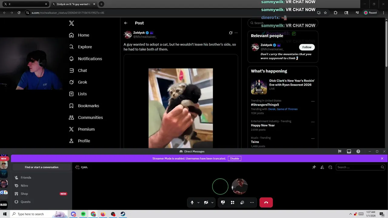
Task: Disable Streamer Mode in Discord banner
Action: (x=235, y=159)
